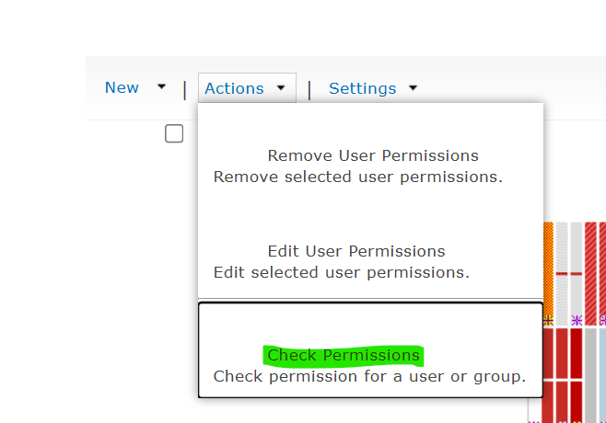Click the orange dotted color block

coord(548,267)
